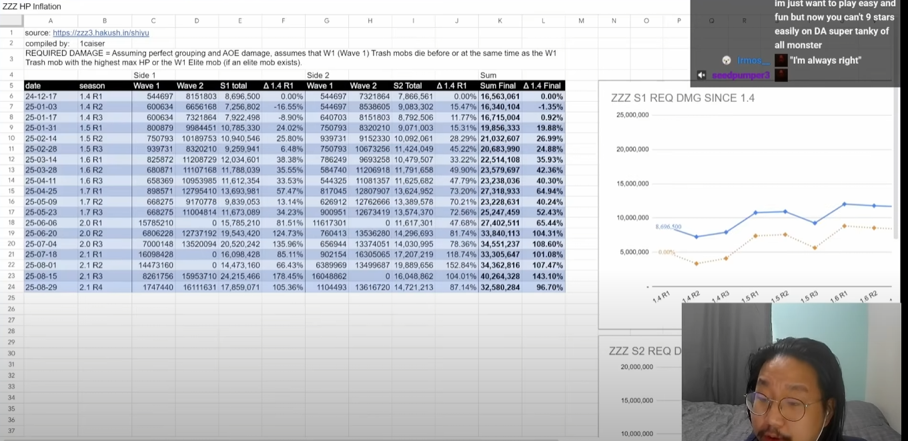Click the date cell '24-12-17'
The width and height of the screenshot is (908, 441).
pyautogui.click(x=51, y=97)
